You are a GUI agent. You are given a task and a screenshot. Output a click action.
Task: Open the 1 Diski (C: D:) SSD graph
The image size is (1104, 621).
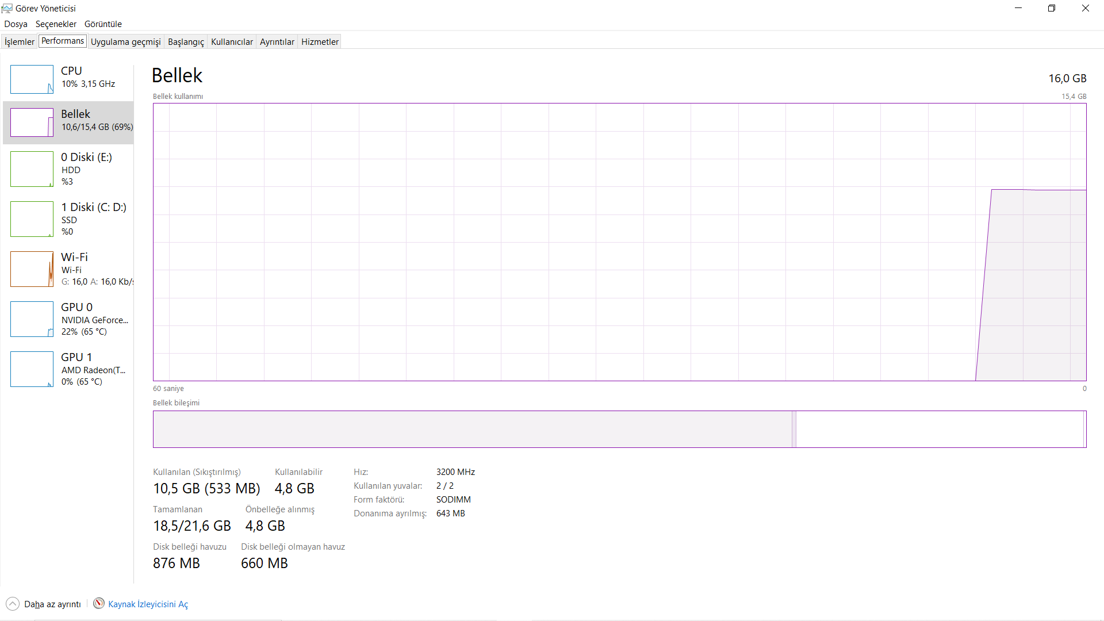[x=32, y=219]
